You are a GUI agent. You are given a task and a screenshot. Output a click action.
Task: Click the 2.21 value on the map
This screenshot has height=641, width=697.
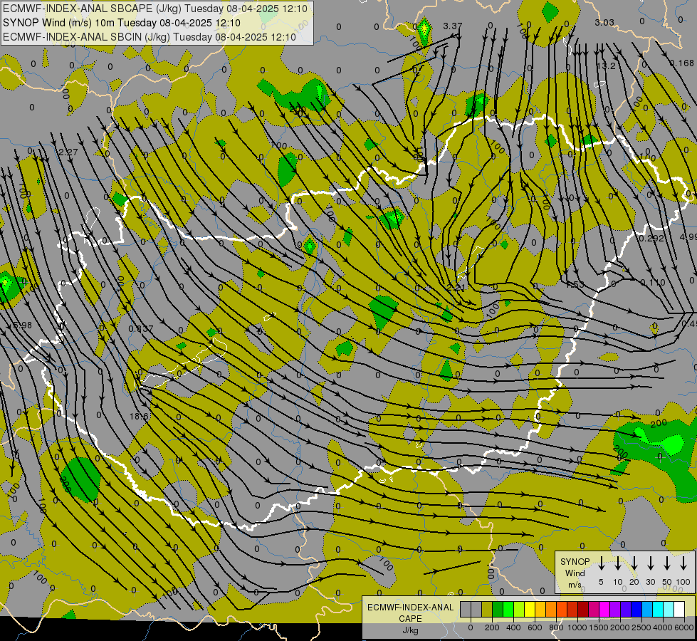click(x=456, y=288)
